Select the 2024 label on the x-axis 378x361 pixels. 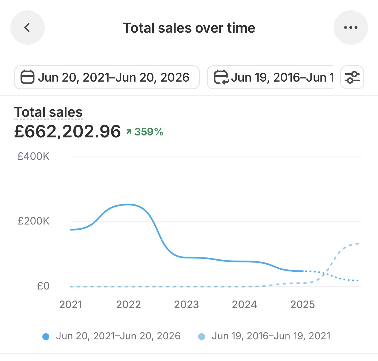244,305
